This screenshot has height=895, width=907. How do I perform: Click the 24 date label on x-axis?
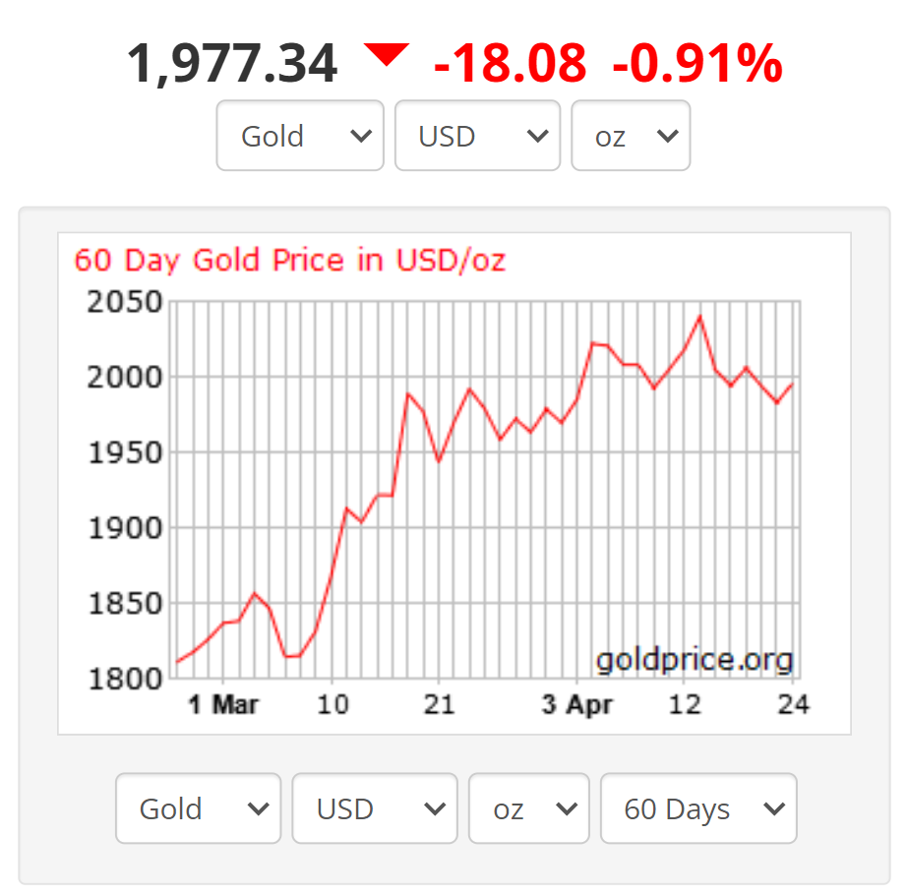tap(794, 704)
